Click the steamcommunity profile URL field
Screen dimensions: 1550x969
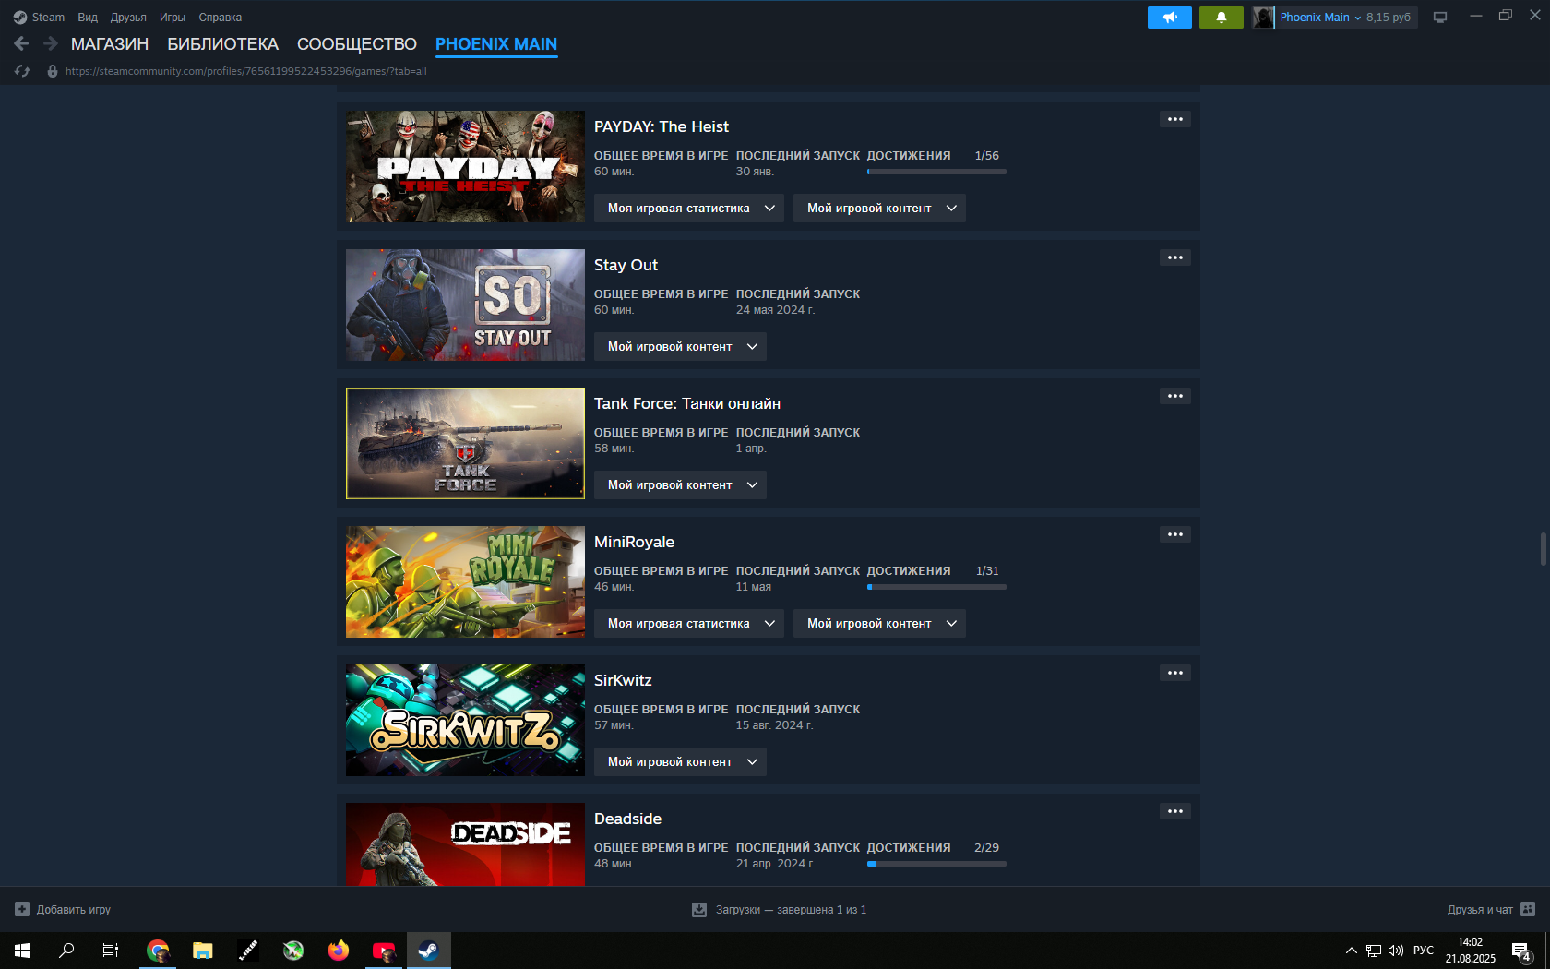pyautogui.click(x=246, y=71)
